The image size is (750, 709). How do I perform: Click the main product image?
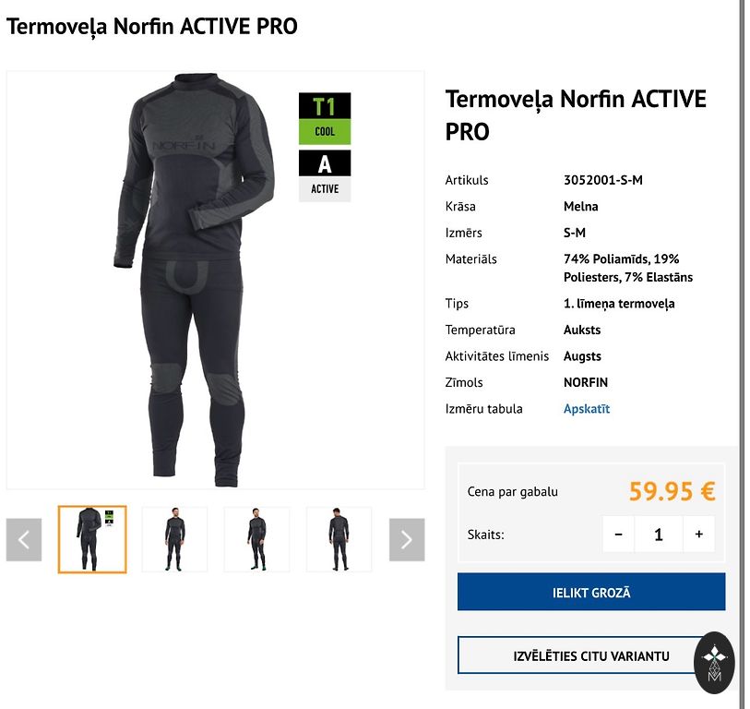[x=215, y=280]
